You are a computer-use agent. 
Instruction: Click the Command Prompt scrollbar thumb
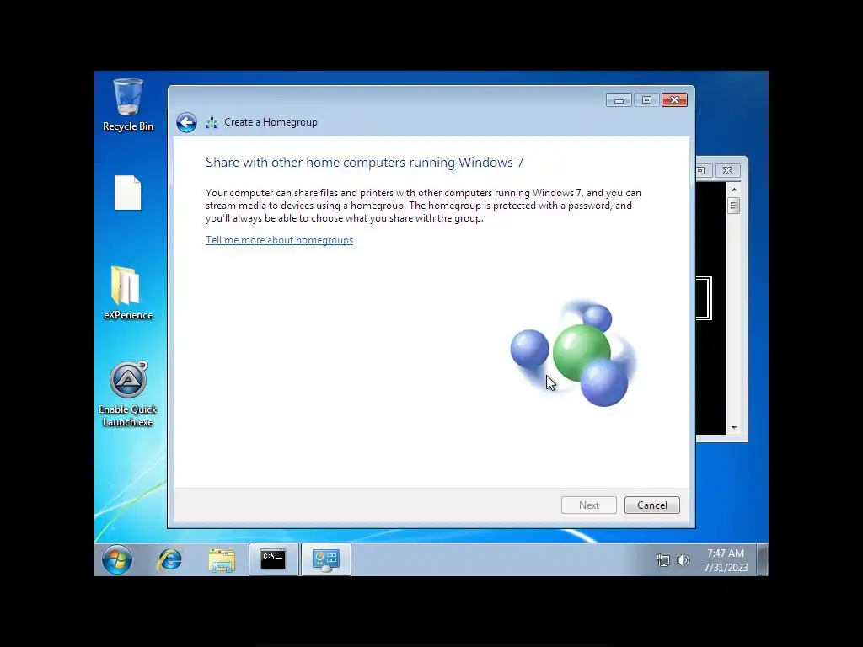point(734,206)
